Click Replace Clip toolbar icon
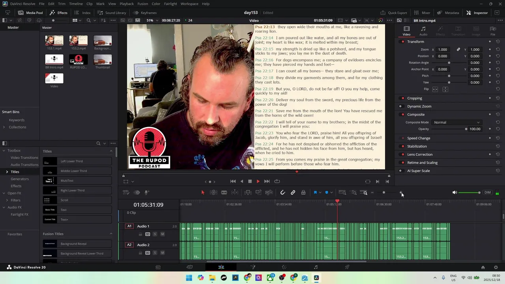Image resolution: width=505 pixels, height=284 pixels. (269, 192)
